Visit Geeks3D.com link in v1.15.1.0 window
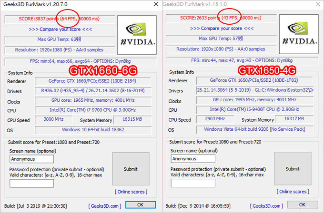Viewport: 324px width, 213px height. pos(266,206)
